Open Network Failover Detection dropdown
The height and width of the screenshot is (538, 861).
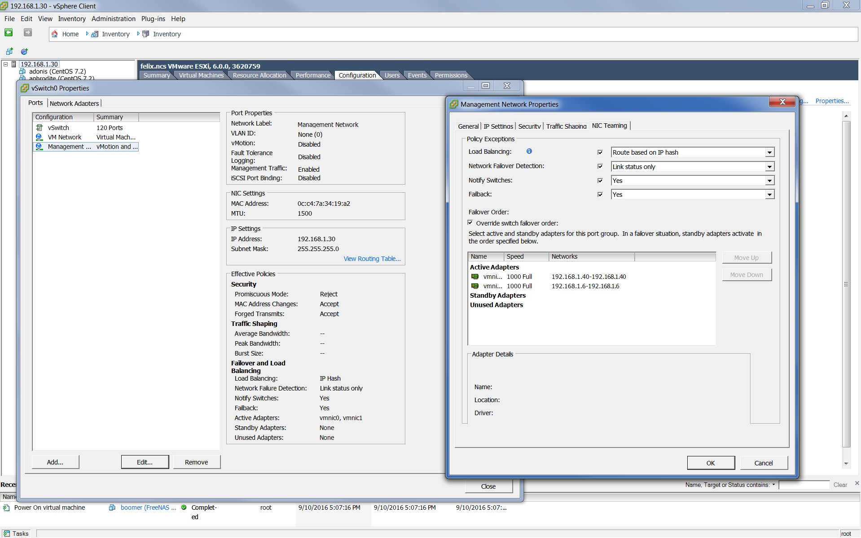(769, 167)
